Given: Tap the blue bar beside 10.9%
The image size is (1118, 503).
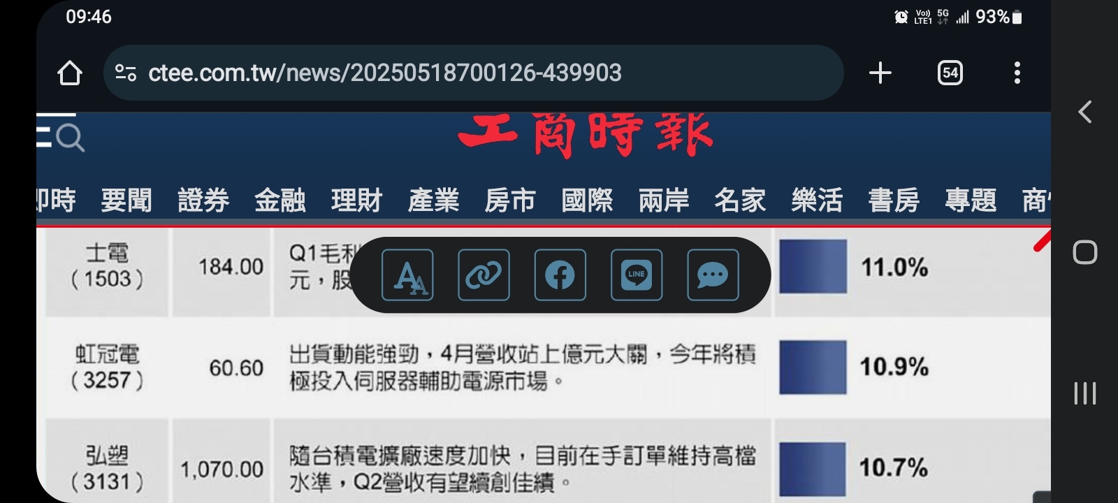Looking at the screenshot, I should (x=813, y=367).
